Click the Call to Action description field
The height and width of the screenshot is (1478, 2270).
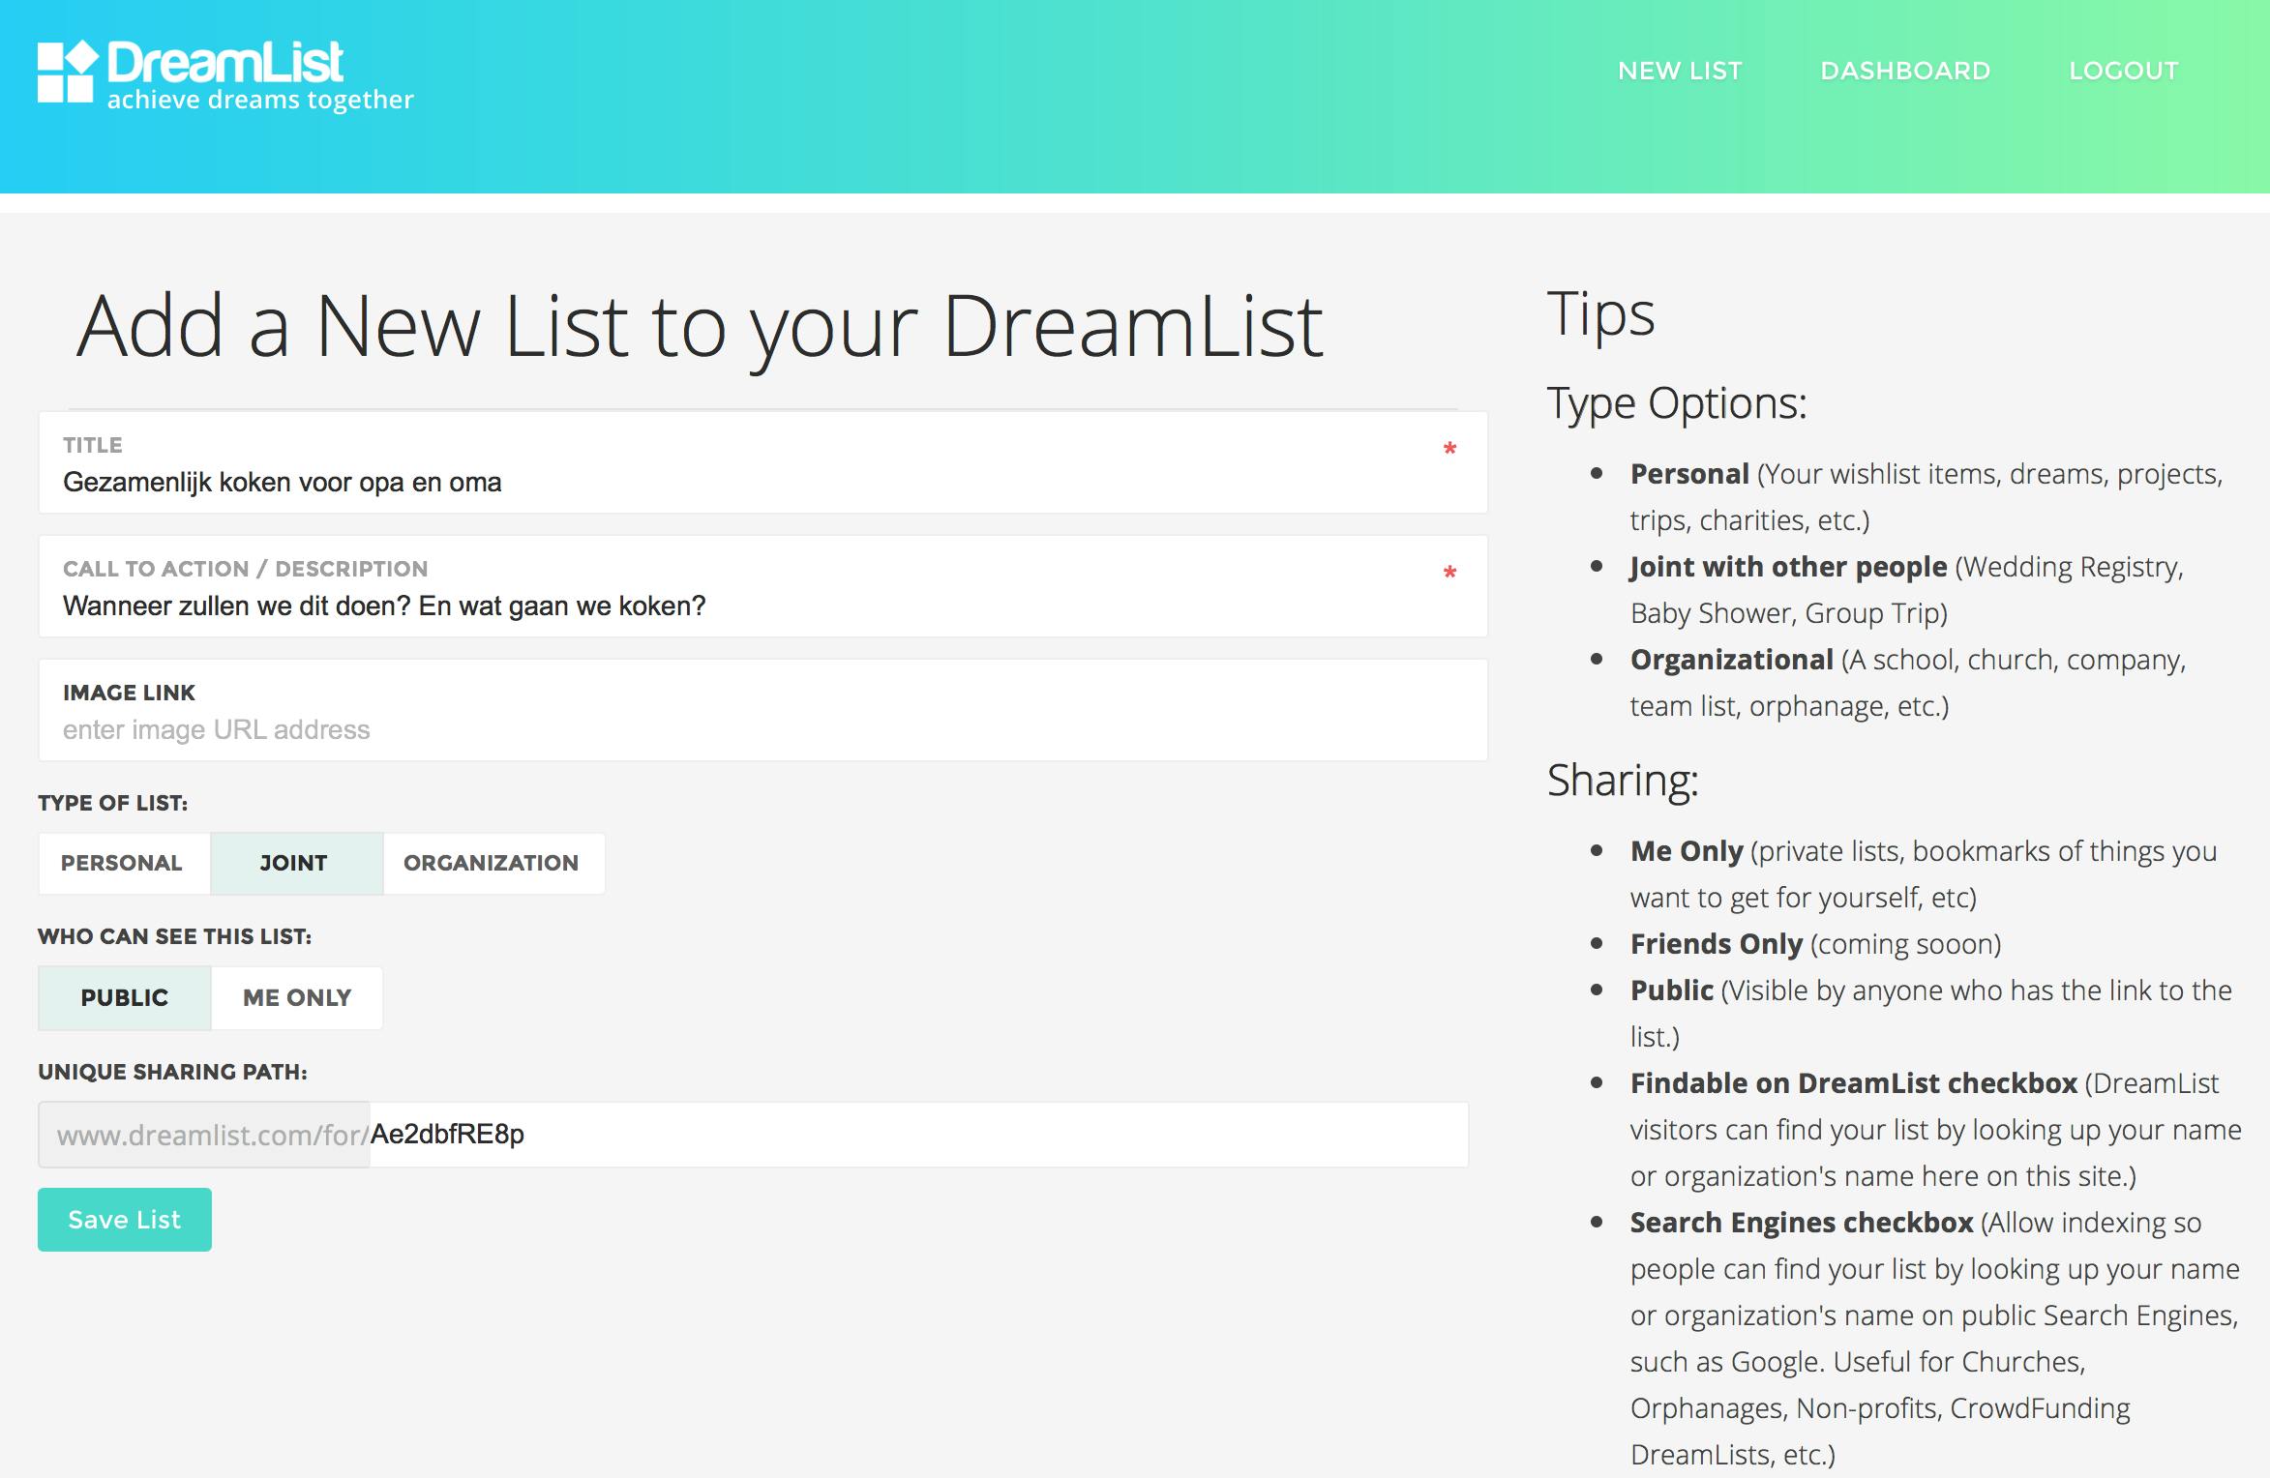tap(735, 606)
